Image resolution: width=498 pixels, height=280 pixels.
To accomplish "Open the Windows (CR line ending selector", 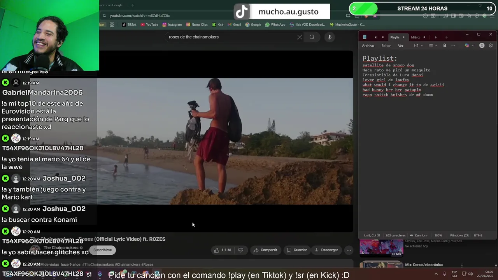I will [x=459, y=235].
